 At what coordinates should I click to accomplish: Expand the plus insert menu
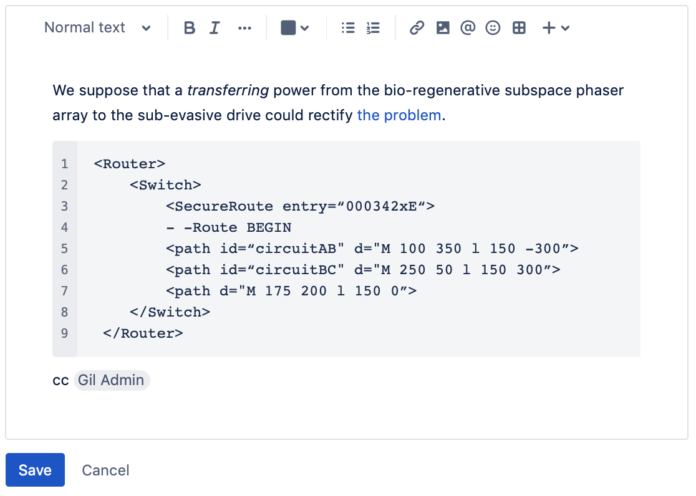click(556, 28)
